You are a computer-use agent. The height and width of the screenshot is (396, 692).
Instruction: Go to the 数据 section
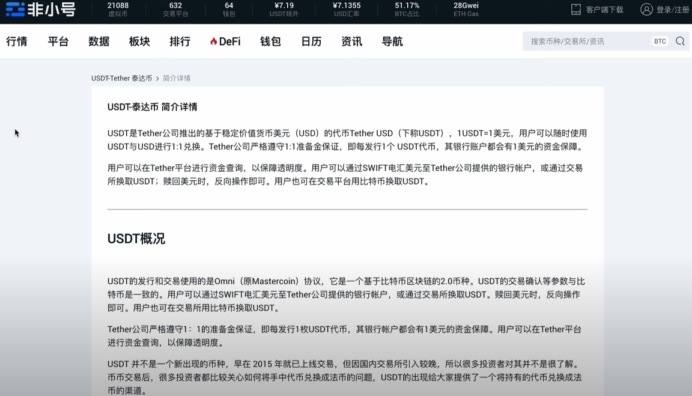click(x=99, y=41)
